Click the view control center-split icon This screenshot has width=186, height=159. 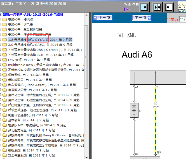tap(157, 7)
